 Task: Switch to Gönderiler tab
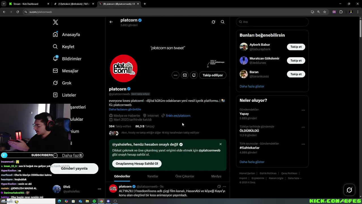coord(122,176)
